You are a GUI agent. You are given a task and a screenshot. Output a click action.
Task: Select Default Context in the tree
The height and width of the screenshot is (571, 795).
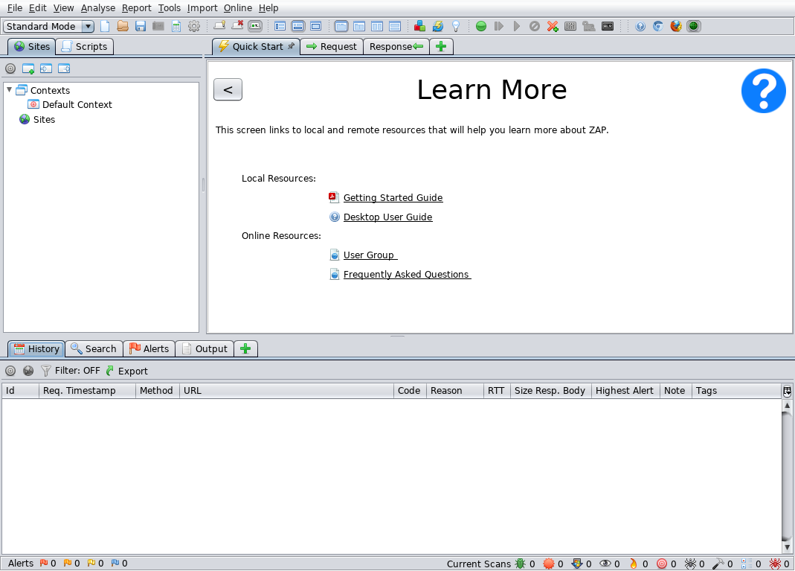coord(77,105)
